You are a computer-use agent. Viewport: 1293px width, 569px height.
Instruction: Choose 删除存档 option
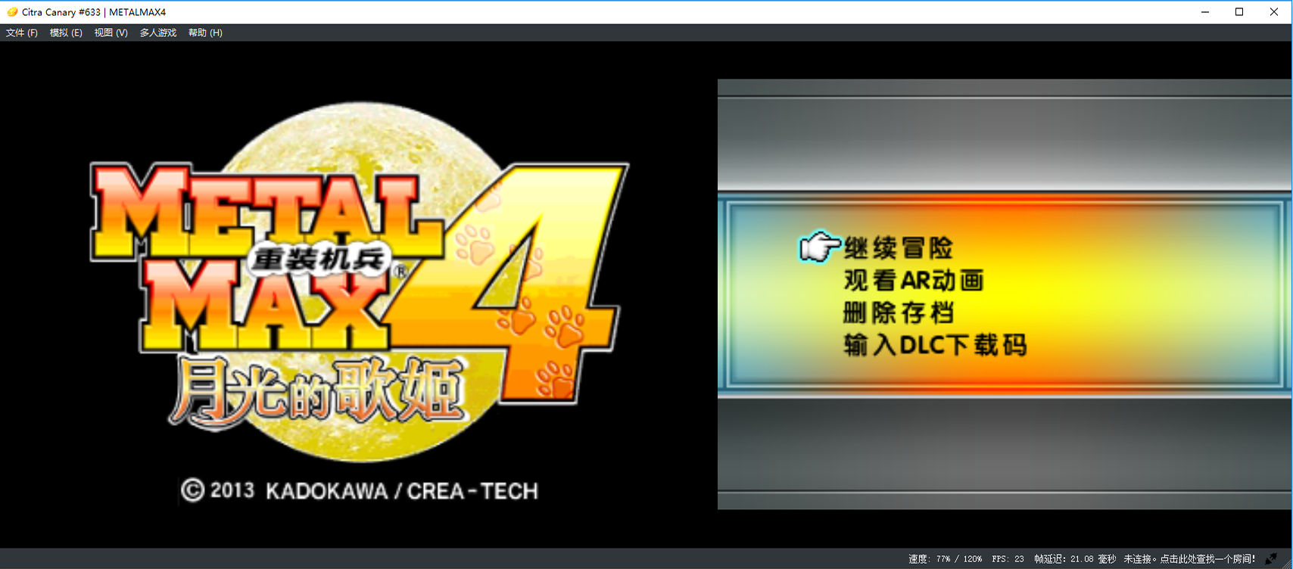(x=898, y=312)
